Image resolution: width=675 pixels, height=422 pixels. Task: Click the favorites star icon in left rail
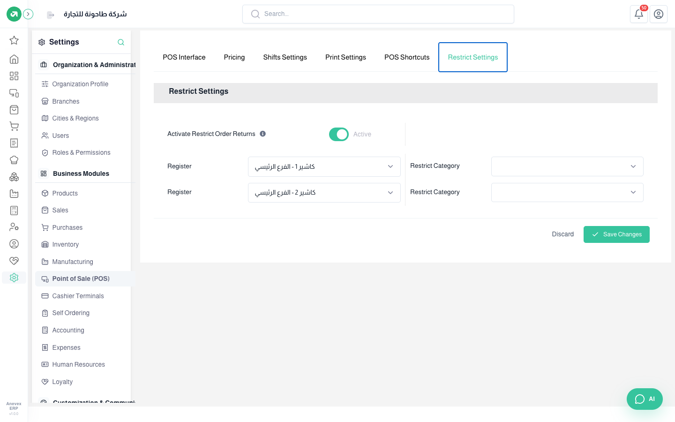(14, 40)
